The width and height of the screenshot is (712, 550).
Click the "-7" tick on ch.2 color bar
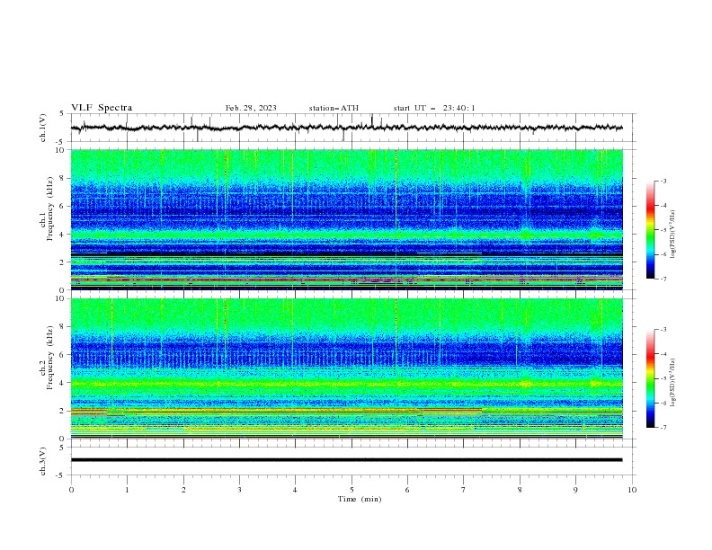[x=663, y=428]
